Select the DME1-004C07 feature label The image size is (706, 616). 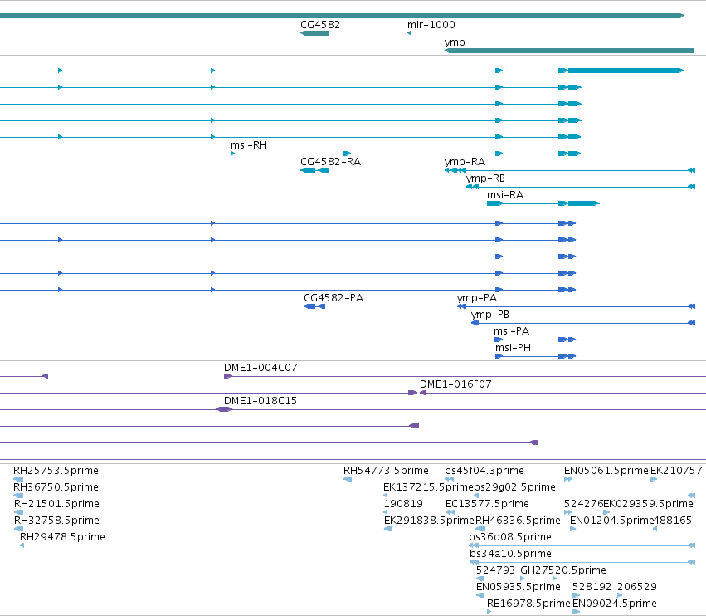(260, 368)
